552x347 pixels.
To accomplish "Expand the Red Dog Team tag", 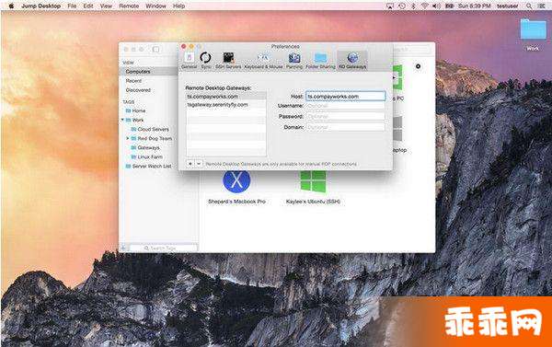I will (128, 138).
